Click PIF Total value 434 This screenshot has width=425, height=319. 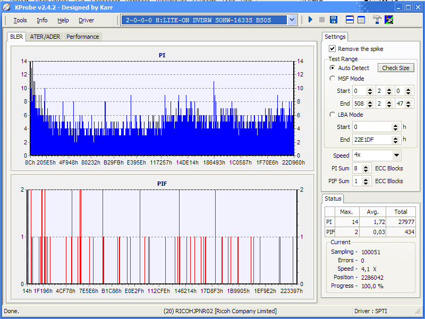pyautogui.click(x=401, y=232)
